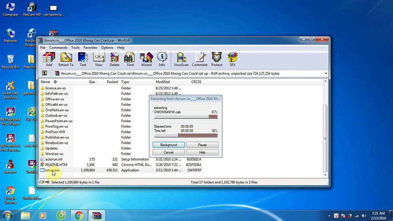
Task: Select the Office64.en-us folder
Action: 56,105
